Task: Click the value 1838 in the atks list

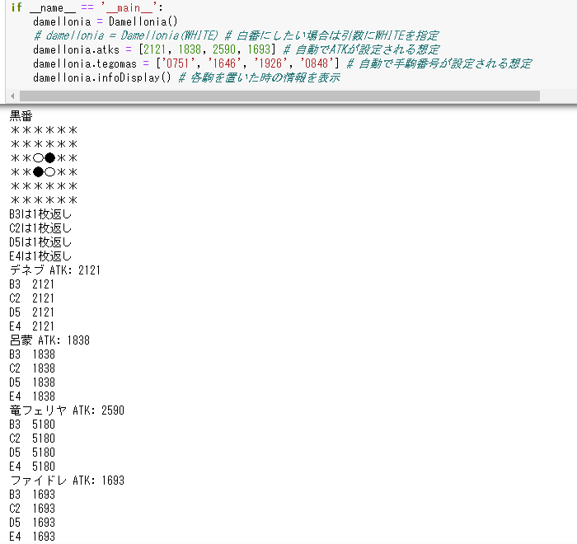Action: [190, 49]
